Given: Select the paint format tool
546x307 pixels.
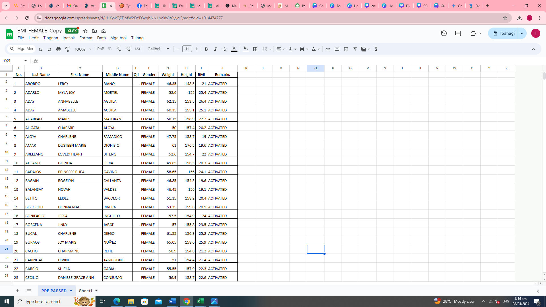Looking at the screenshot, I should click(x=67, y=49).
